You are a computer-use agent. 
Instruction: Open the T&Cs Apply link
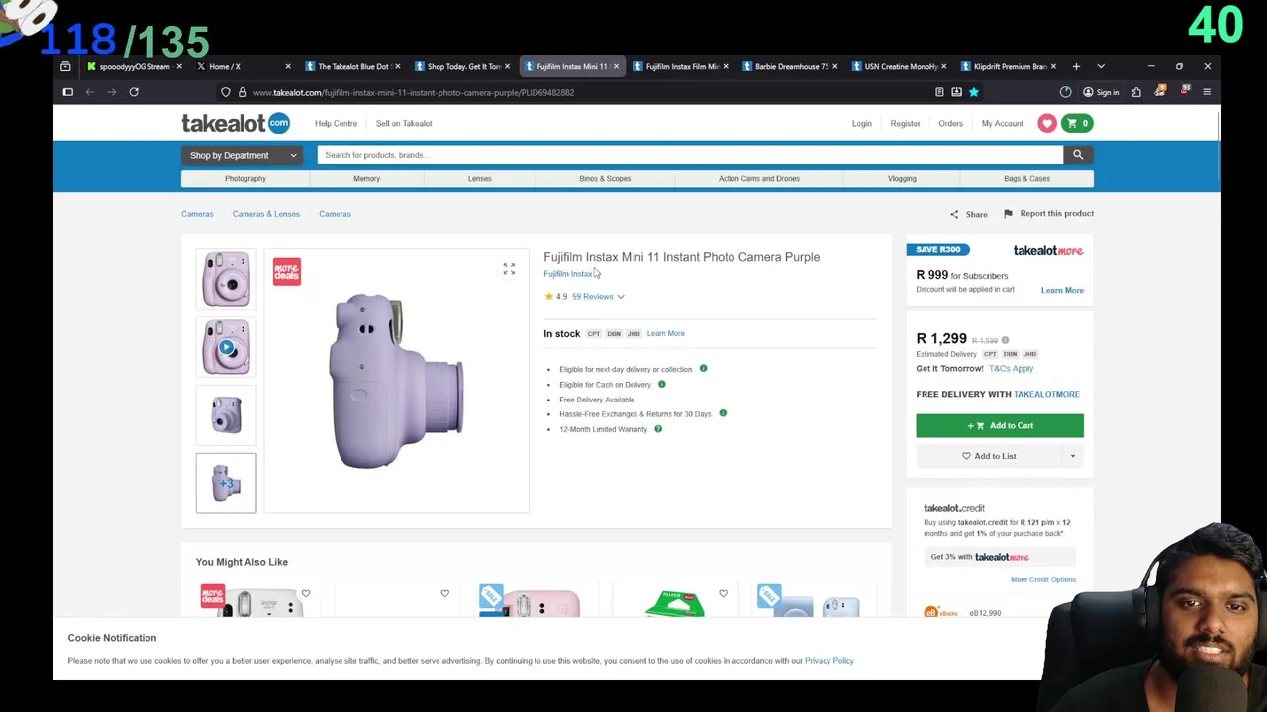coord(1011,368)
